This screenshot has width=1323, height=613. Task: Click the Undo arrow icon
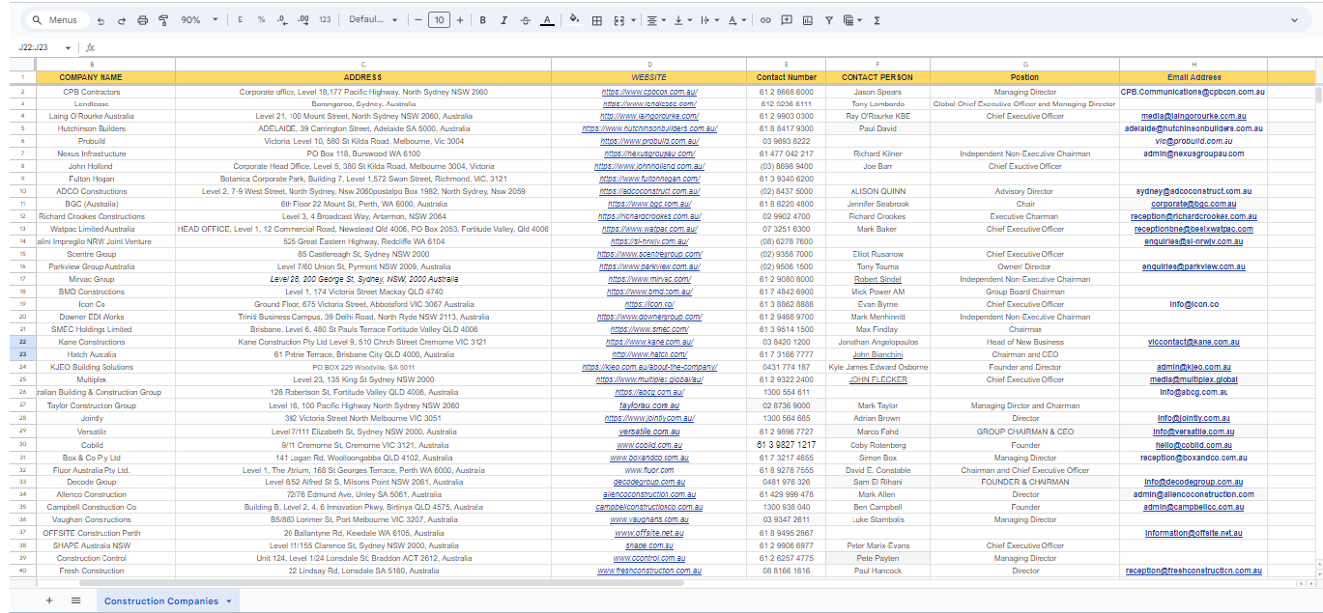[101, 19]
